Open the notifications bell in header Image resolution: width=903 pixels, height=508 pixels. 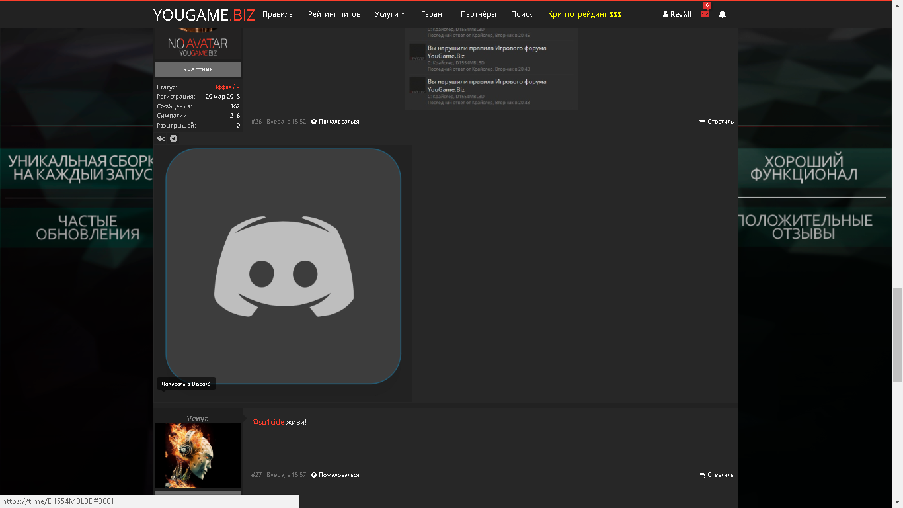point(722,14)
